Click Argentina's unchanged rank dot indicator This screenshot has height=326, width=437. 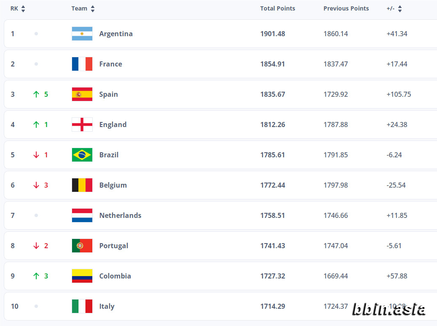36,34
